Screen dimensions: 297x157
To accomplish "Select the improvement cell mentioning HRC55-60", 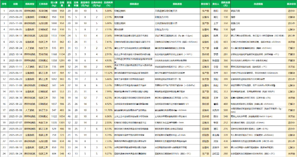I will (258, 141).
